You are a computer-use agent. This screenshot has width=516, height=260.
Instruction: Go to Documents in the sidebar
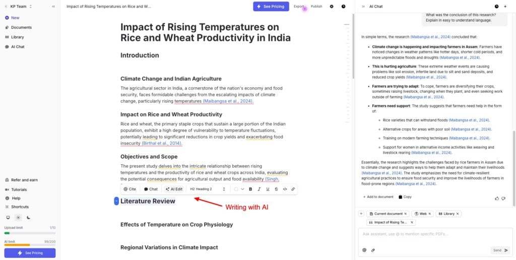coord(21,27)
